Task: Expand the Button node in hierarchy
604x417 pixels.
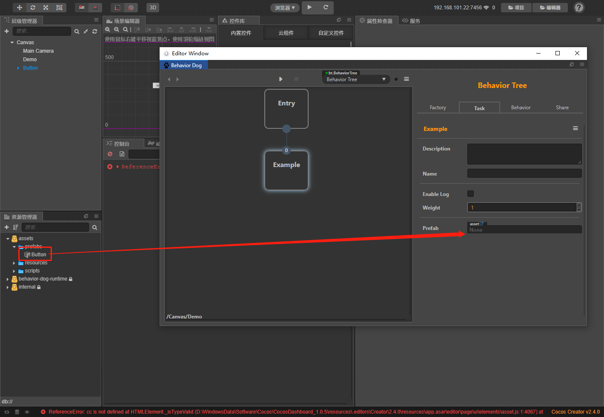Action: (x=18, y=68)
